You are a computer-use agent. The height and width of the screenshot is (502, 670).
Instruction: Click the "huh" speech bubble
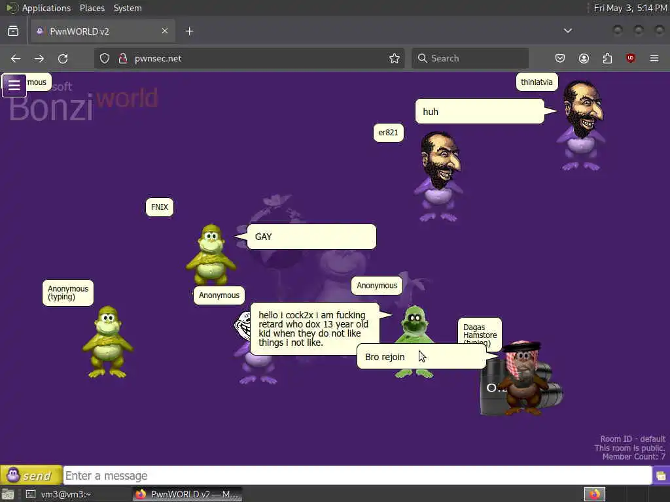pyautogui.click(x=480, y=111)
